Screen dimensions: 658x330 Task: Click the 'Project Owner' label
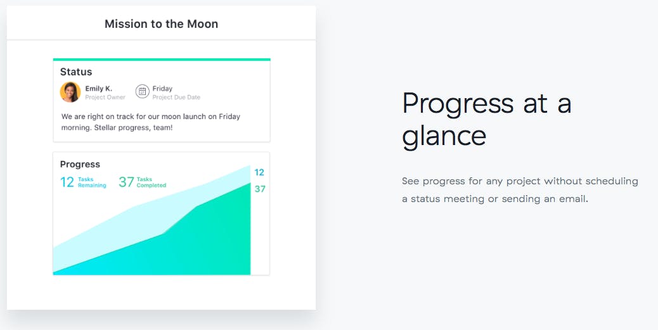[x=105, y=98]
